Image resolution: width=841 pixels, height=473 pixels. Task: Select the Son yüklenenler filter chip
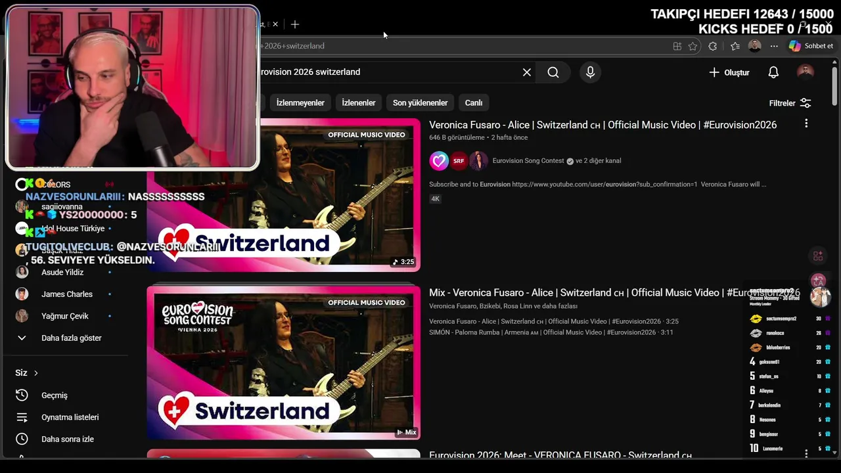[x=420, y=102]
